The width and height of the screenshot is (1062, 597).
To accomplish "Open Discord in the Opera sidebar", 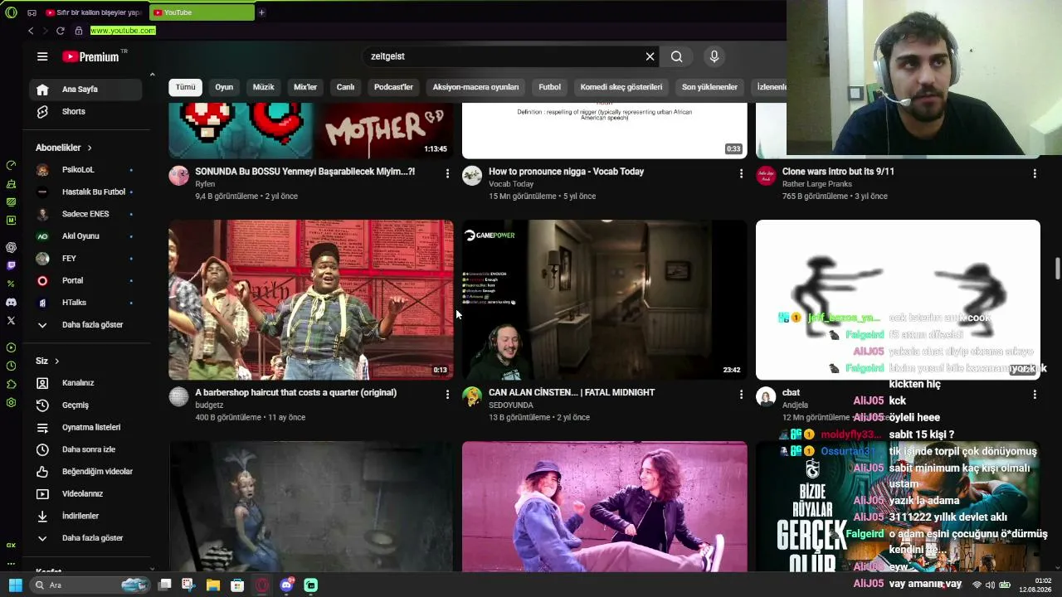I will [11, 303].
